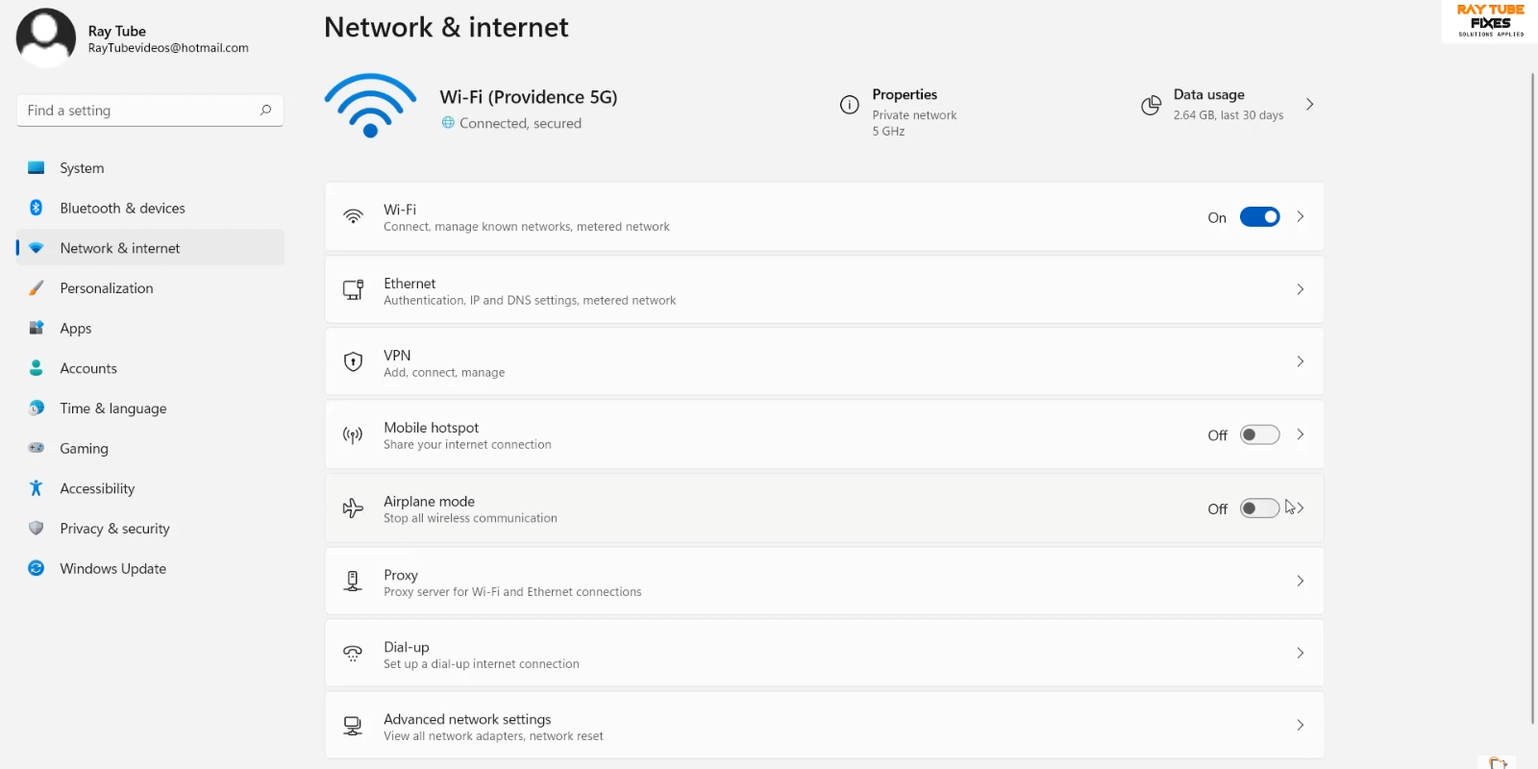Go to Privacy & security settings

point(114,529)
